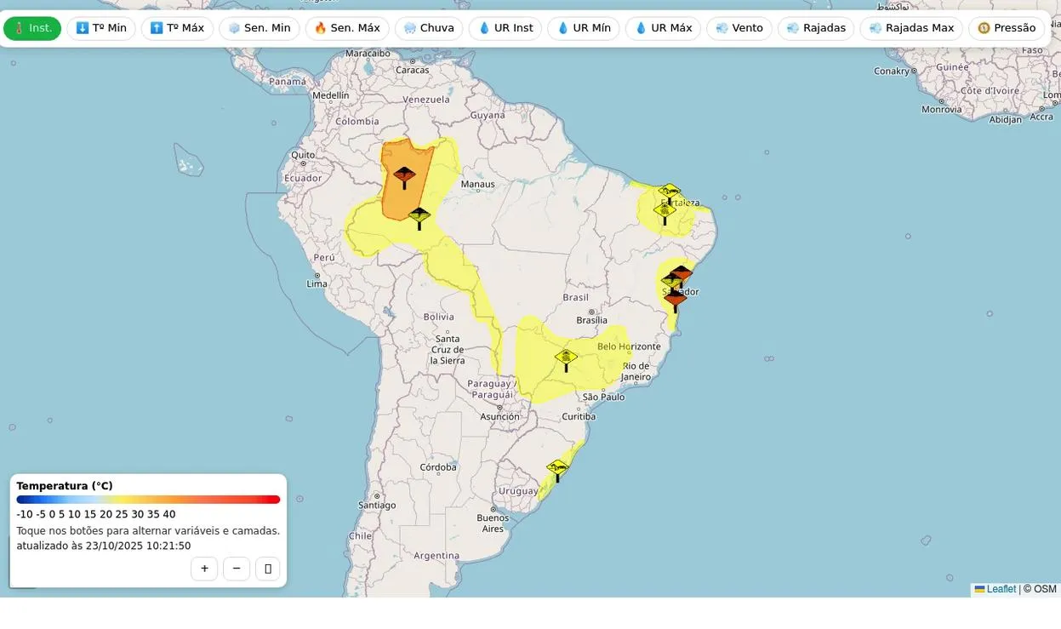Image resolution: width=1061 pixels, height=629 pixels.
Task: Click the topmost alert marker near Fortaleza
Action: (670, 191)
